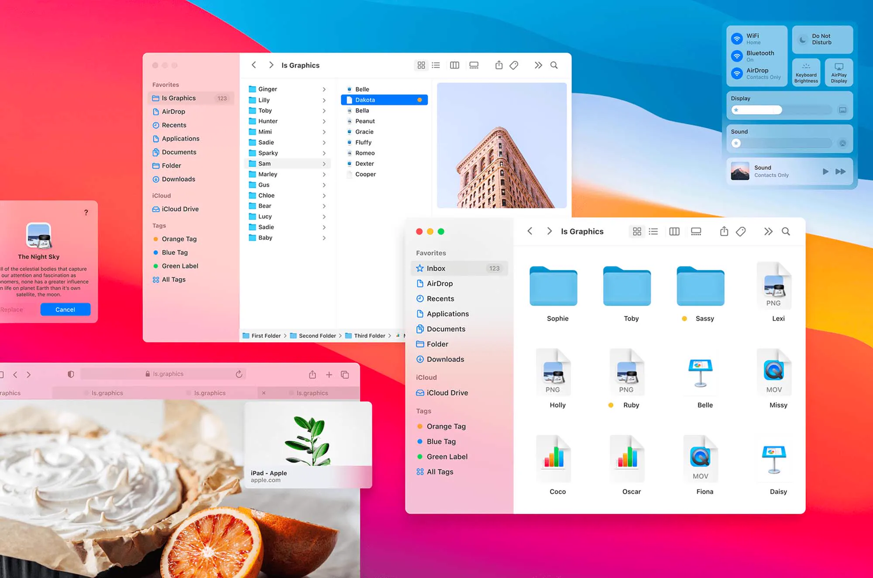Toggle Do Not Disturb
The image size is (873, 578).
tap(822, 39)
